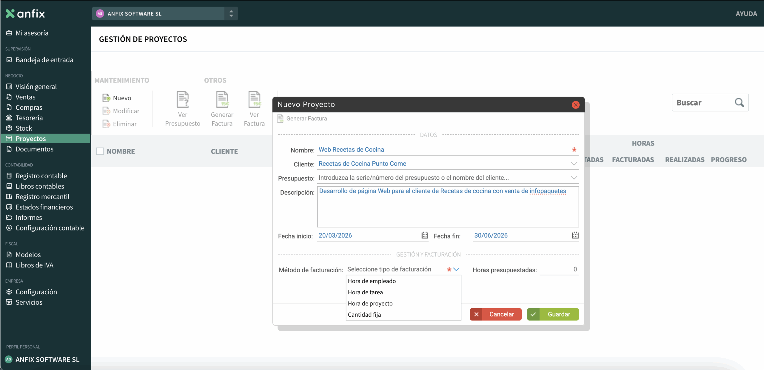Viewport: 764px width, 370px height.
Task: Choose Cantidad fija billing option
Action: [x=364, y=315]
